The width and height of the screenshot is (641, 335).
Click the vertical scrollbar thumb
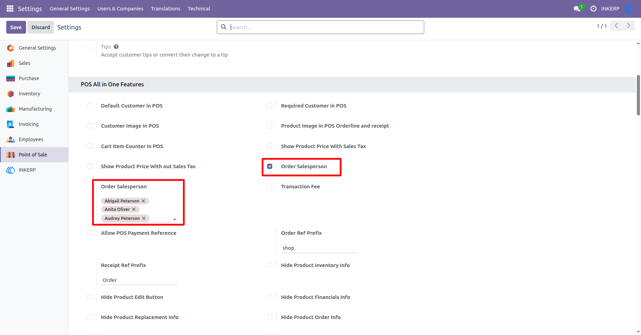point(638,95)
